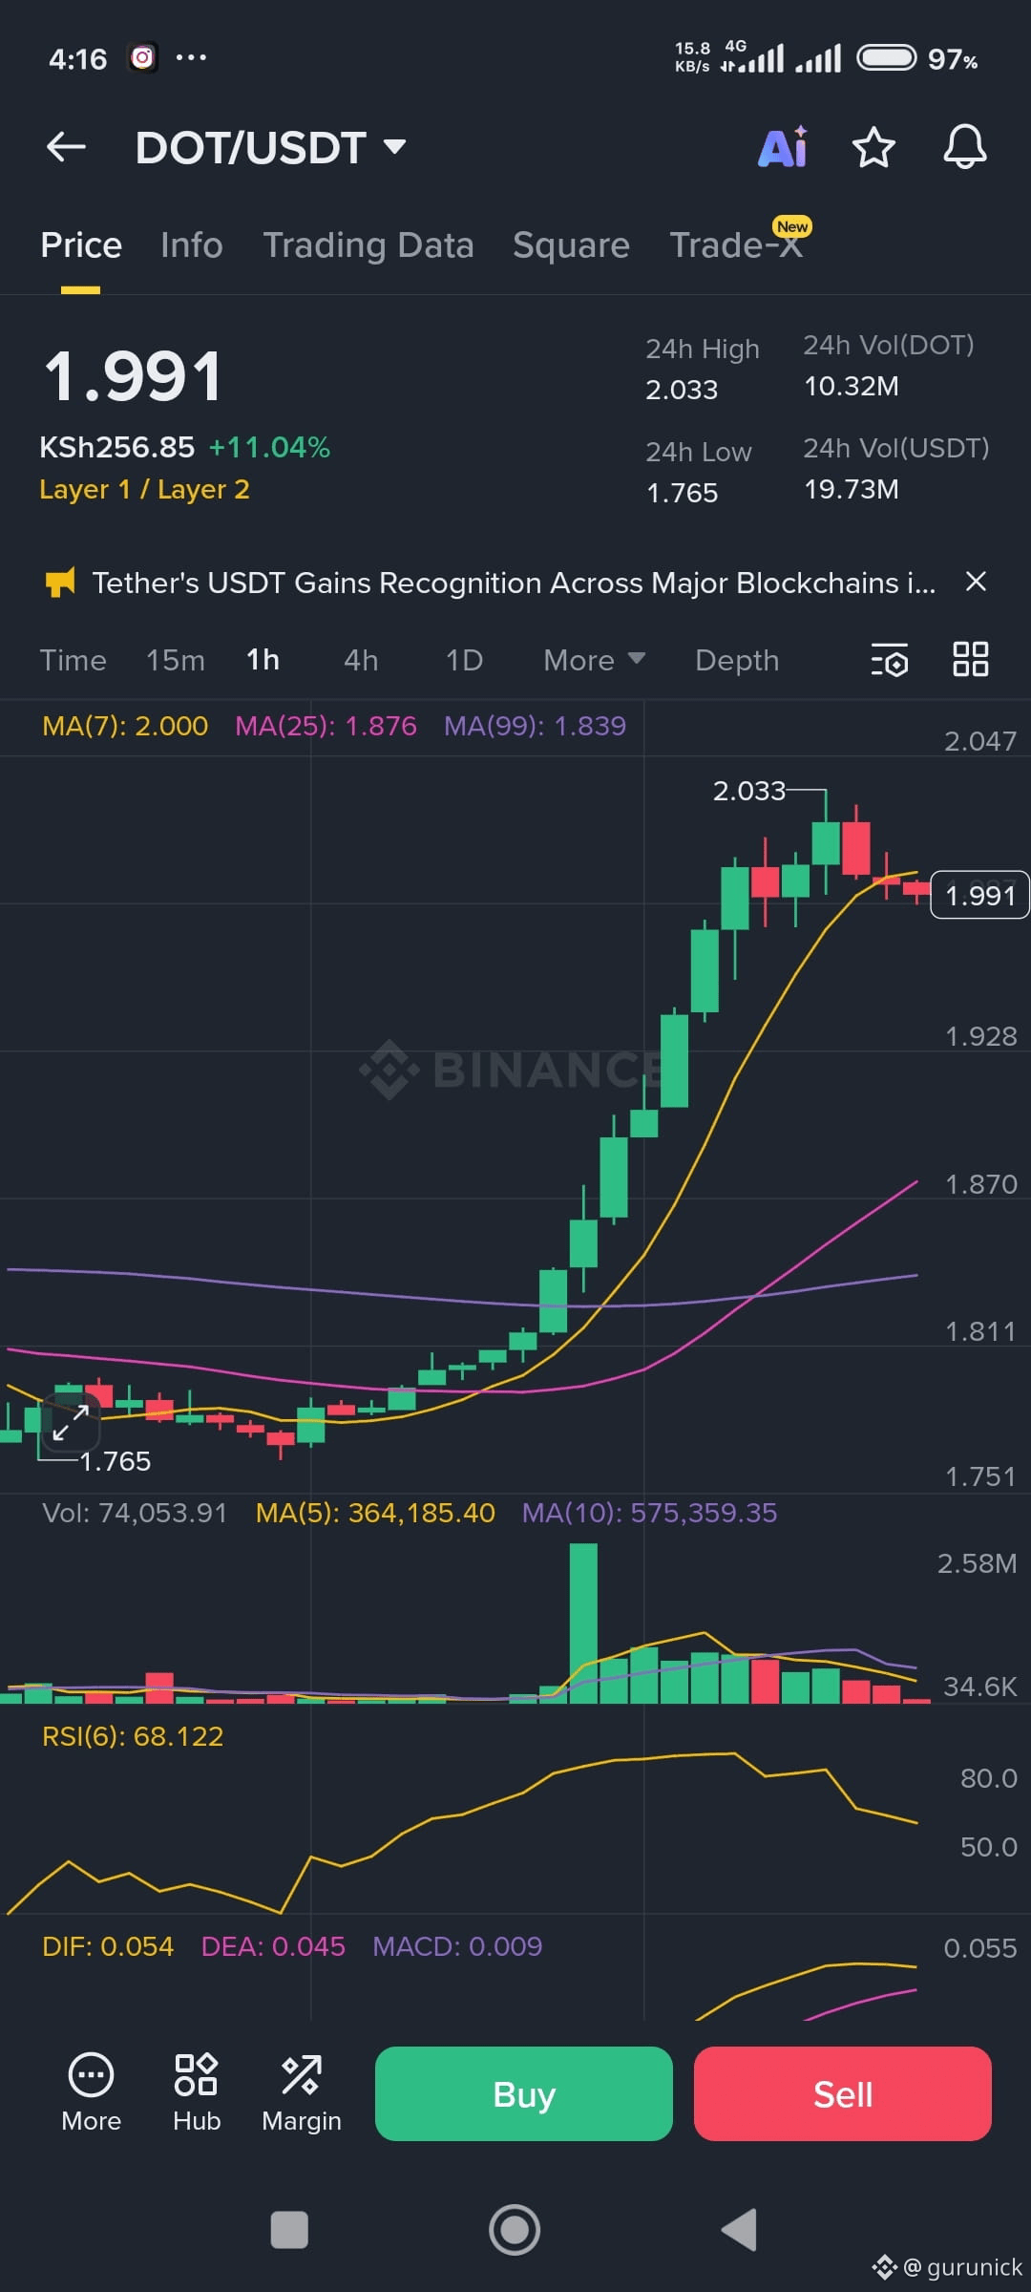Tap the MA(99): 1.839 indicator label
This screenshot has height=2292, width=1031.
click(536, 726)
